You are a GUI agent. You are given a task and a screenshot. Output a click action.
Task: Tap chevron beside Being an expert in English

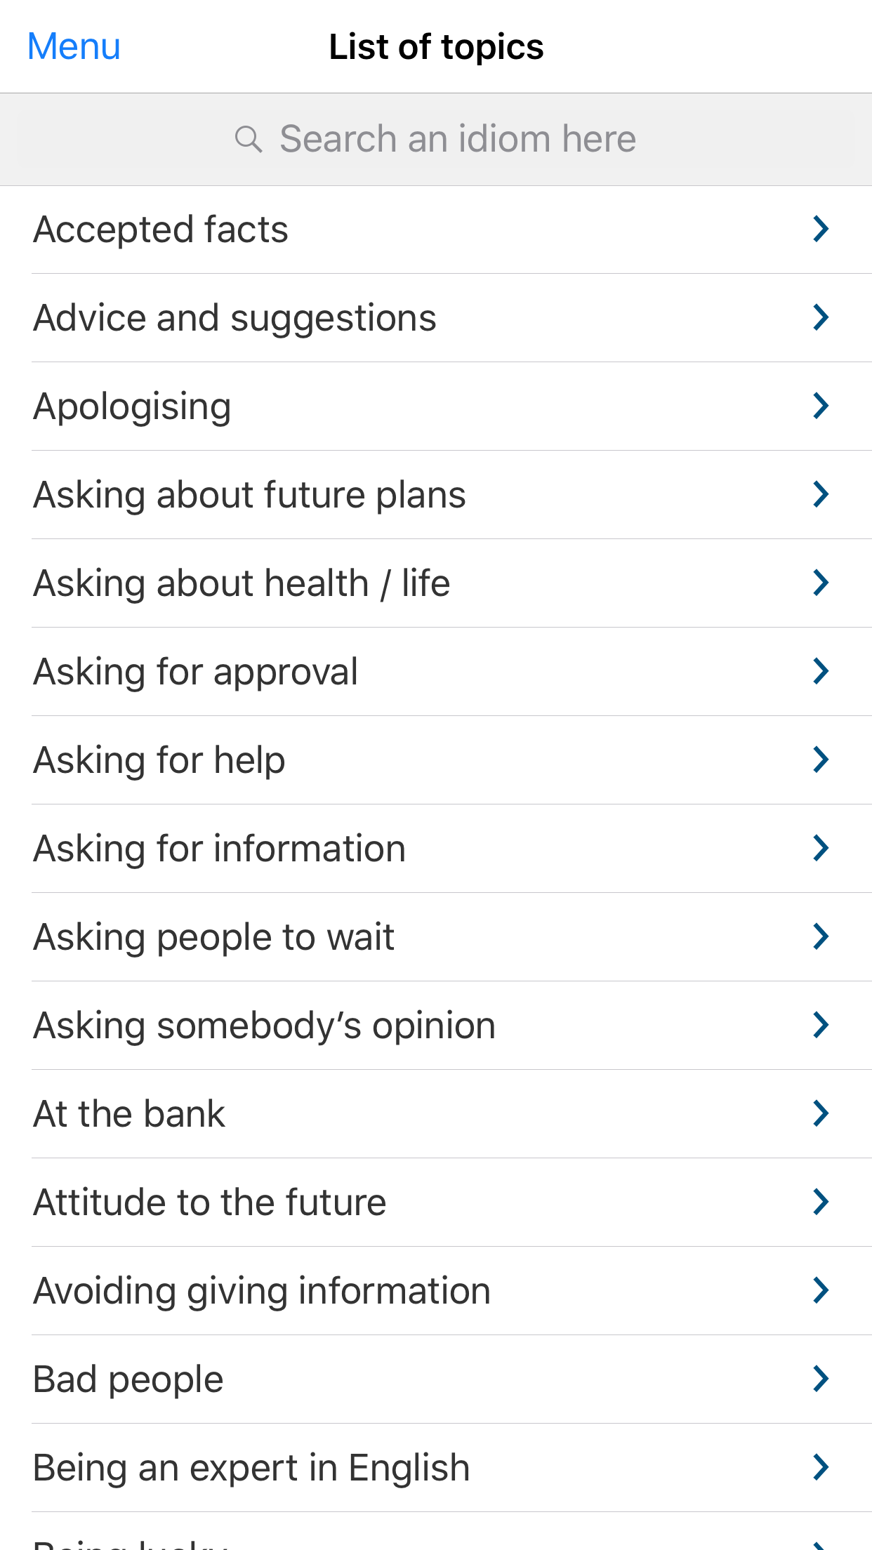820,1467
